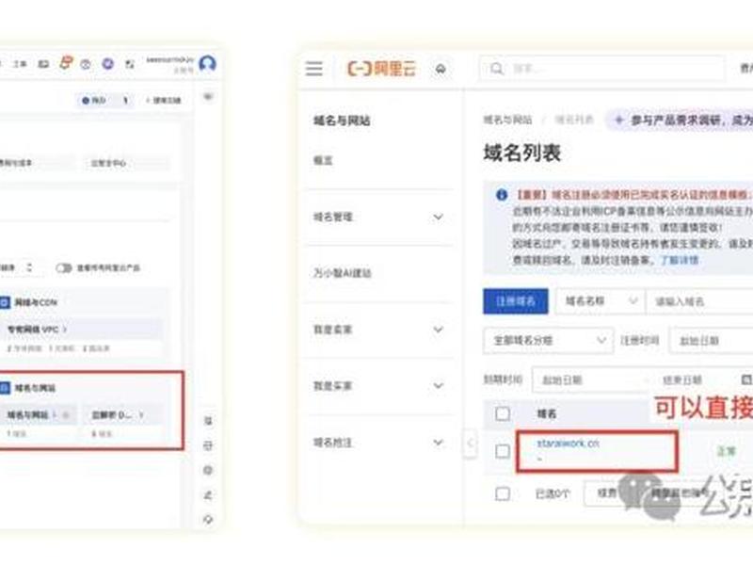Toggle the 查看所有阿里云产品 switch
Viewport: 753px width, 565px height.
point(63,268)
